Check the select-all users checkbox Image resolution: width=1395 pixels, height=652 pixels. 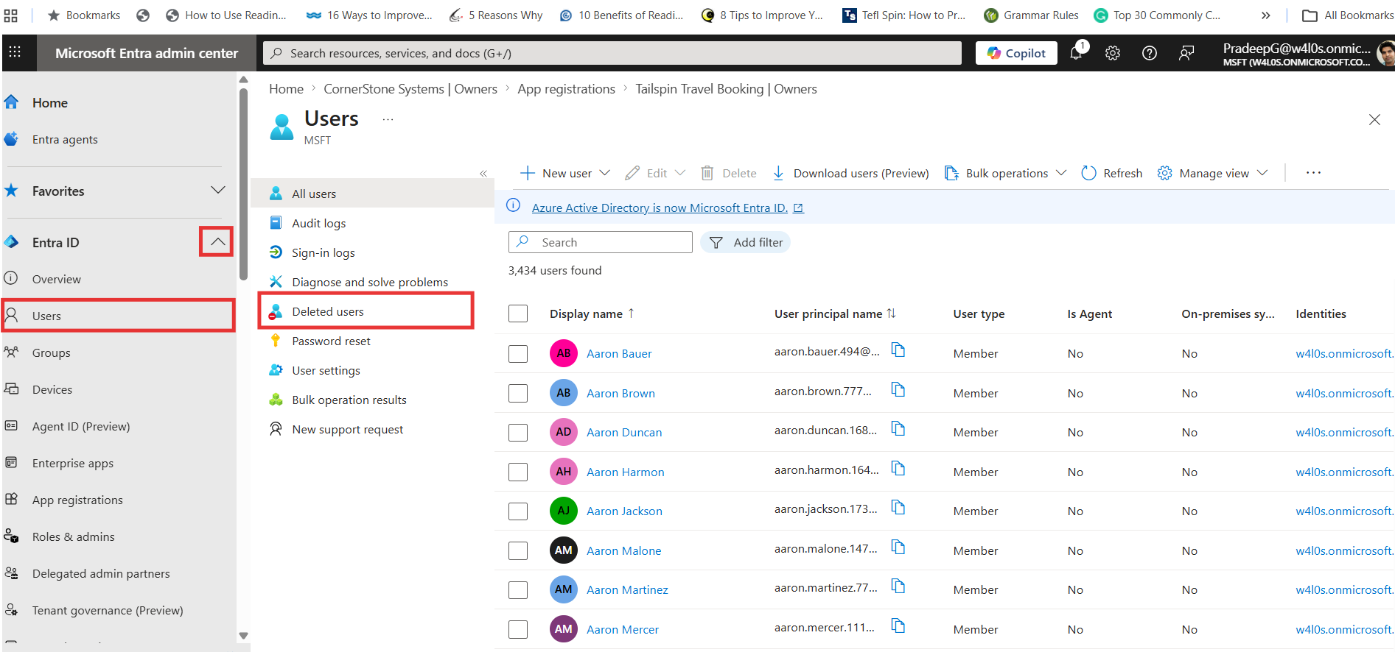518,313
